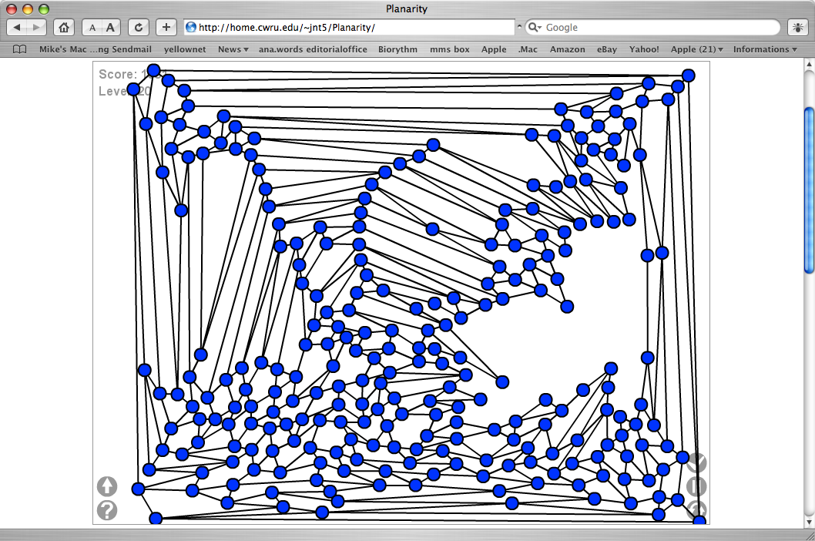The width and height of the screenshot is (815, 541).
Task: Make text larger with the big A button
Action: point(110,27)
